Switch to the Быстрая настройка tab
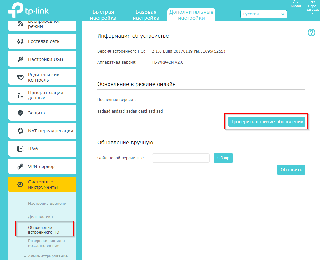Viewport: 320px width, 260px height. pos(103,15)
